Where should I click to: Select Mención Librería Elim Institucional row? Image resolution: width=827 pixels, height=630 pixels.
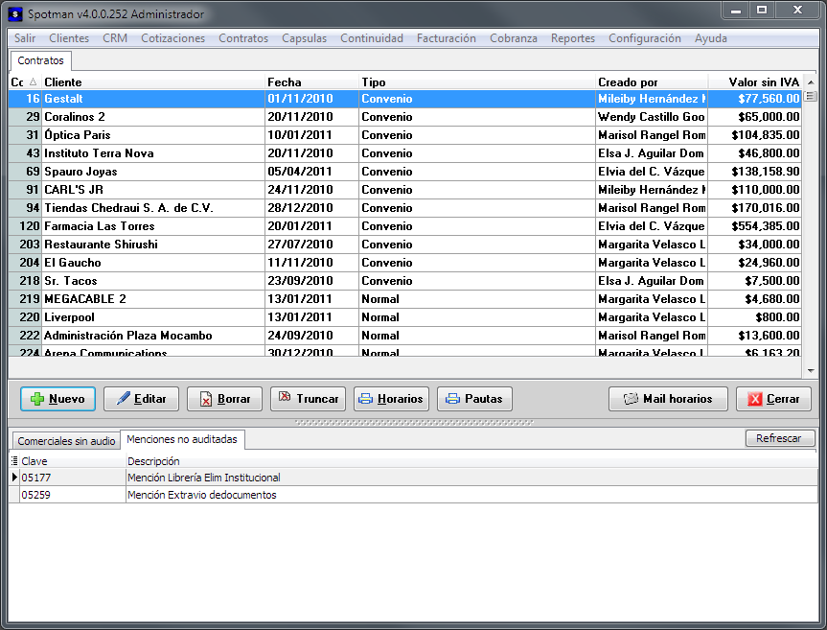414,478
